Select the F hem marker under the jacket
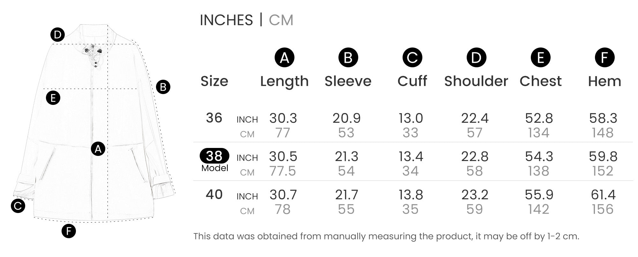Viewport: 638px width, 257px height. (69, 231)
